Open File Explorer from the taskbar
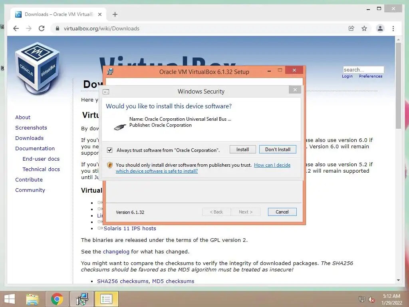 coord(32,299)
